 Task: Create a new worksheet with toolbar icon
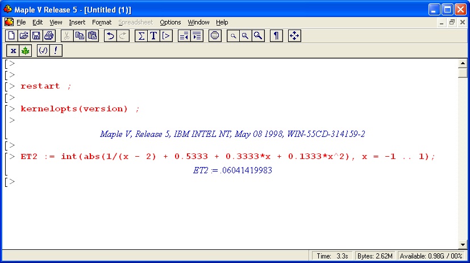[x=11, y=36]
